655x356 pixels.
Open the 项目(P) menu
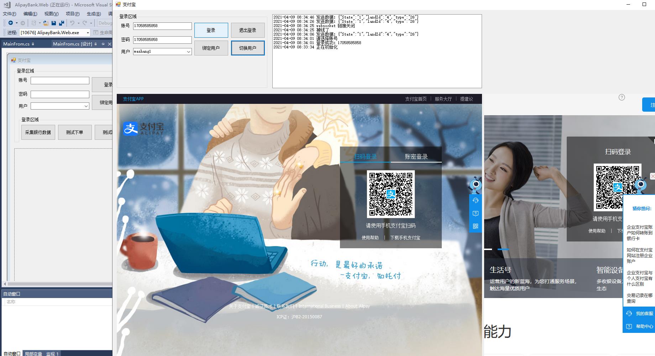tap(73, 14)
